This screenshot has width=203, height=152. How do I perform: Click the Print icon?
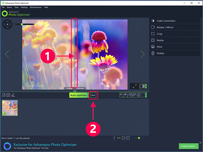[x=153, y=47]
